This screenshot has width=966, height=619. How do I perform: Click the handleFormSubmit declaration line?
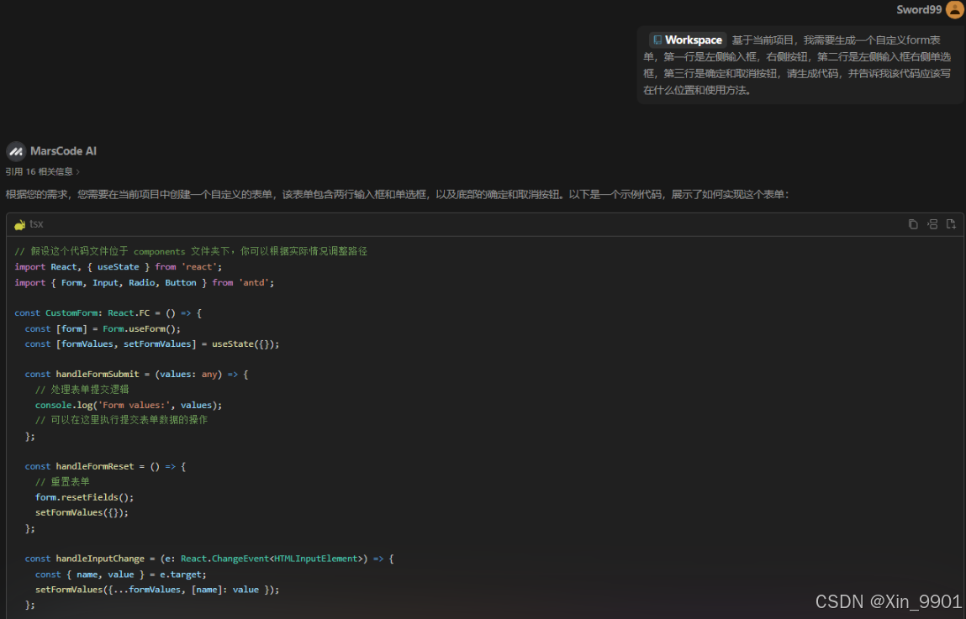click(137, 374)
